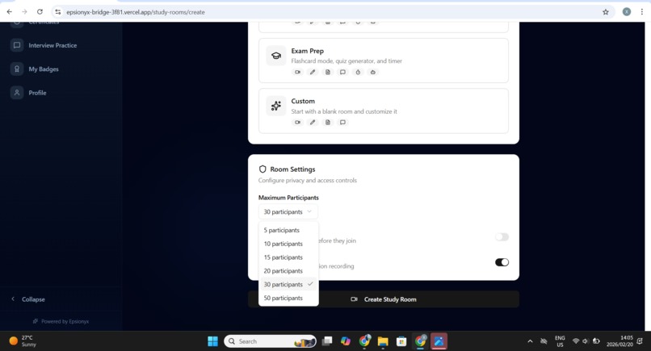
Task: Click the chat bubble icon under Exam Prep
Action: tap(342, 72)
